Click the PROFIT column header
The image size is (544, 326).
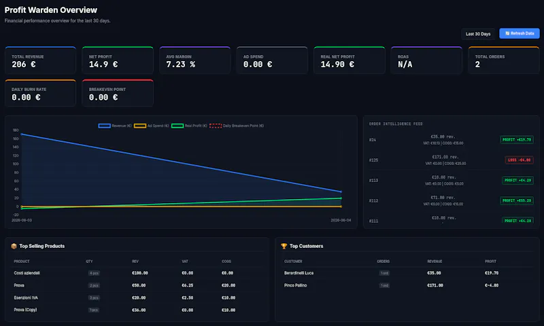tap(490, 261)
